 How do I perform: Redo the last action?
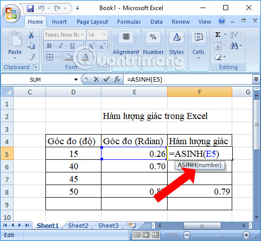tap(58, 8)
